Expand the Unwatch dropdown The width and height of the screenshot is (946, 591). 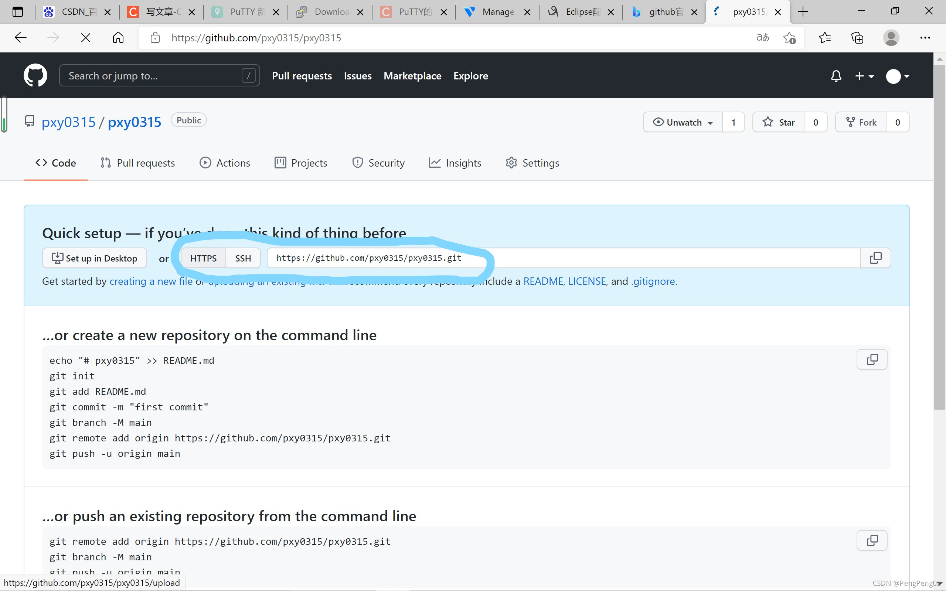point(683,122)
